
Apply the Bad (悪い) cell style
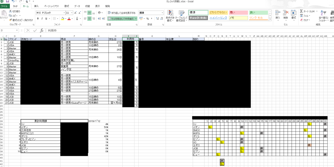click(238, 13)
